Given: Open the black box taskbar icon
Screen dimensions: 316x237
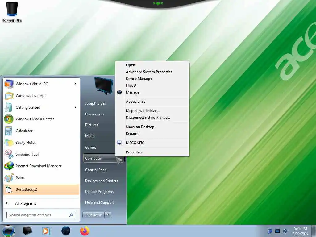Looking at the screenshot, I should [27, 231].
